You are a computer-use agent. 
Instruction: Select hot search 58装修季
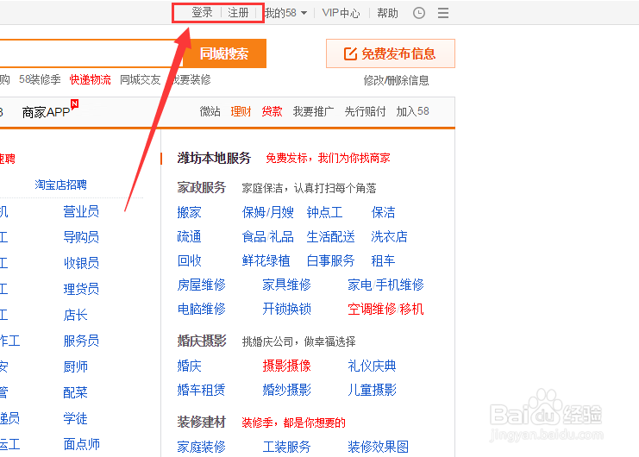(40, 79)
